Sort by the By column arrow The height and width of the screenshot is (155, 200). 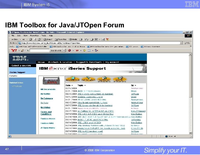point(135,85)
